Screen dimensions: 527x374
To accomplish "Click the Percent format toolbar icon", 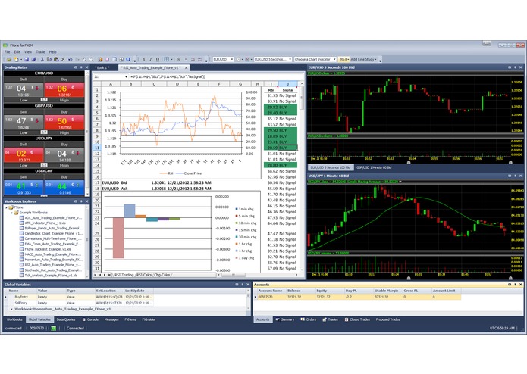I will pos(178,59).
